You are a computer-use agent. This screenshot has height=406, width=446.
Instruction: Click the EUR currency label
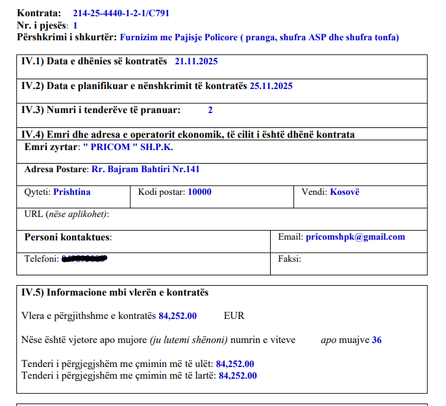(234, 316)
